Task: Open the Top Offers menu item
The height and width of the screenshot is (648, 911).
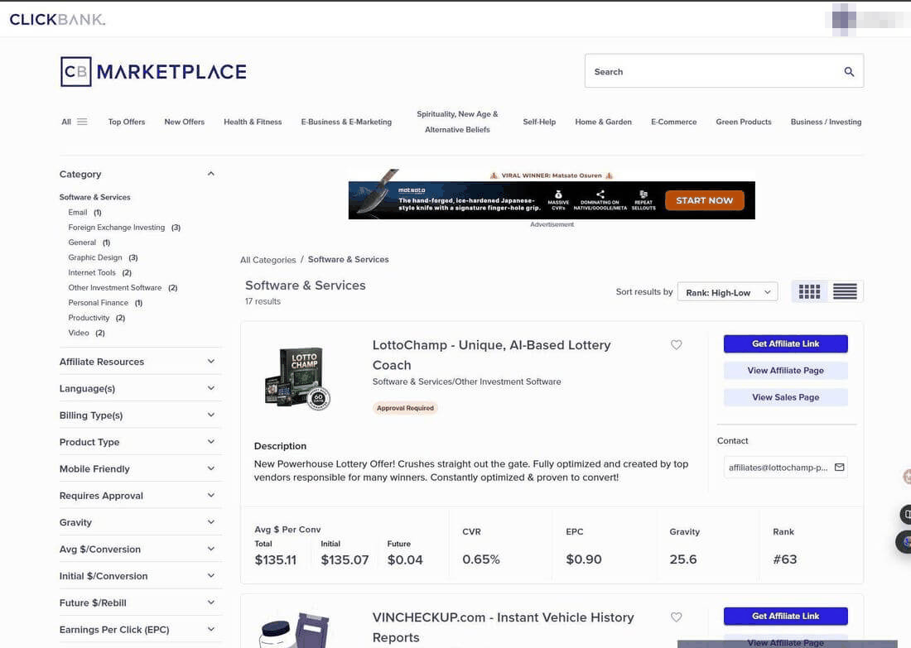Action: coord(127,122)
